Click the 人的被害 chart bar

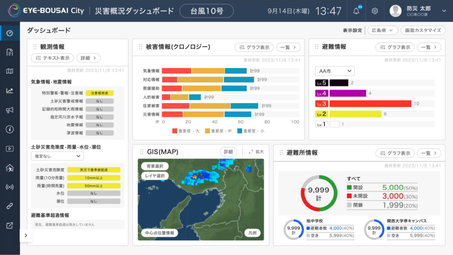(181, 97)
